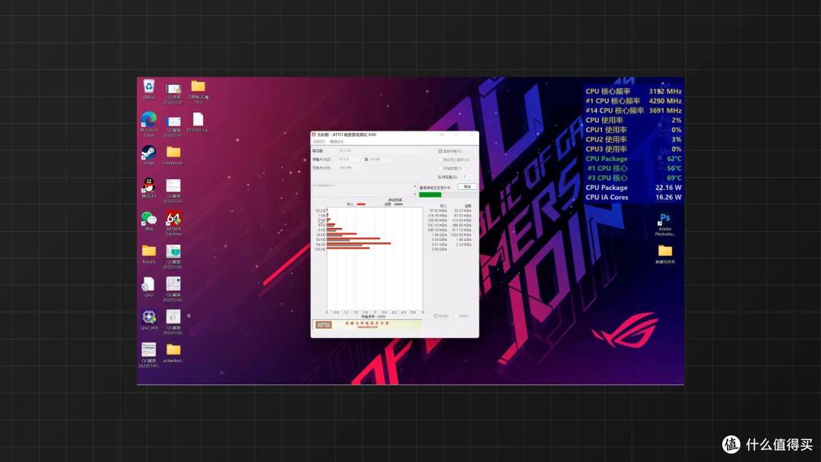The image size is (821, 462).
Task: Click the description box scroll up arrow
Action: point(415,185)
